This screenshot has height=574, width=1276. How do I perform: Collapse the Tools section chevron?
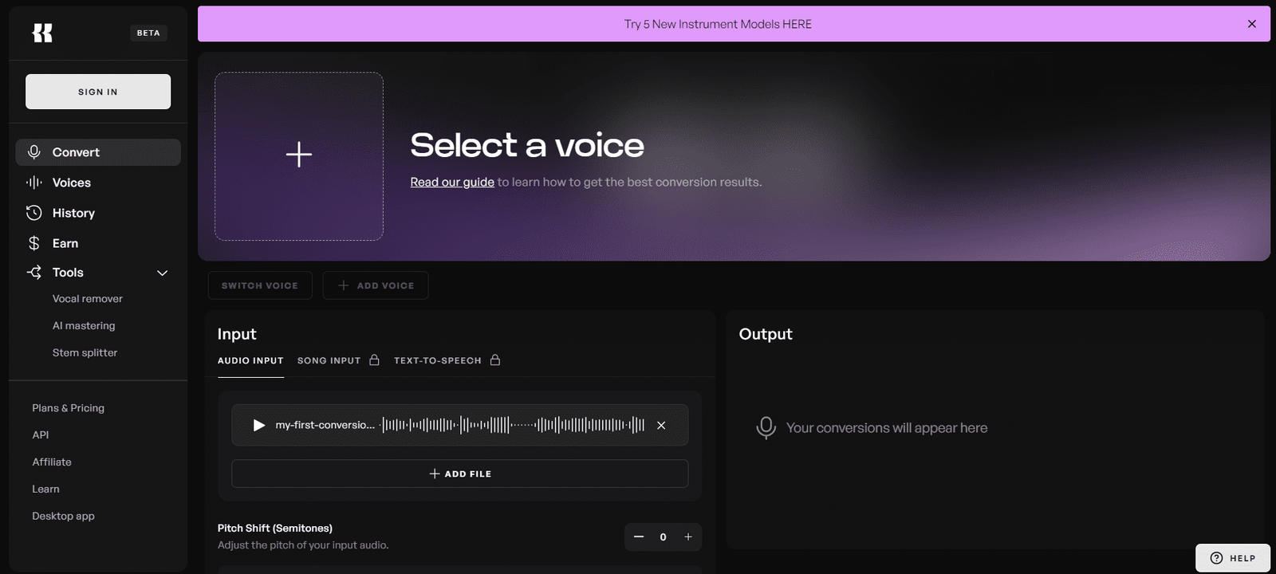click(x=163, y=273)
